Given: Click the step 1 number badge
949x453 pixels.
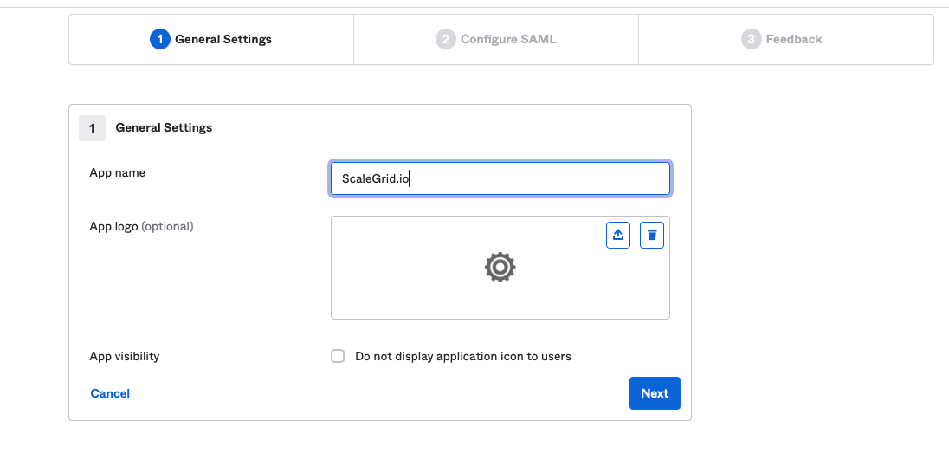Looking at the screenshot, I should (x=160, y=39).
